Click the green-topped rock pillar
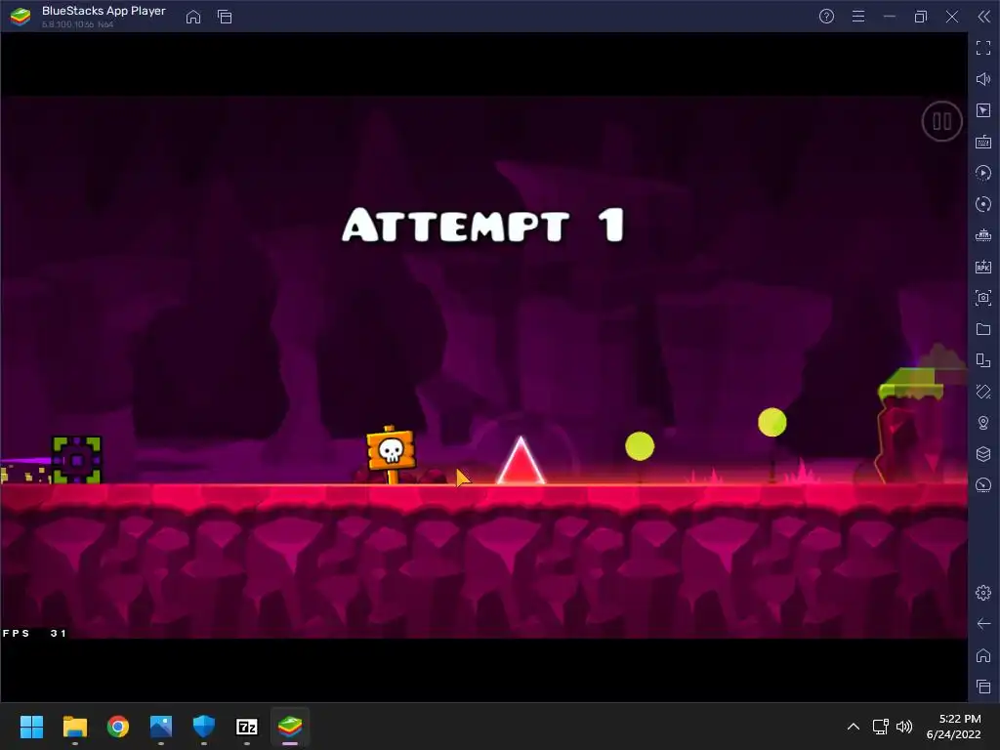 pos(911,426)
